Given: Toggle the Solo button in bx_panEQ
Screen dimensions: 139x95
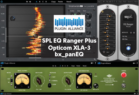Looking at the screenshot, I should click(x=79, y=14).
